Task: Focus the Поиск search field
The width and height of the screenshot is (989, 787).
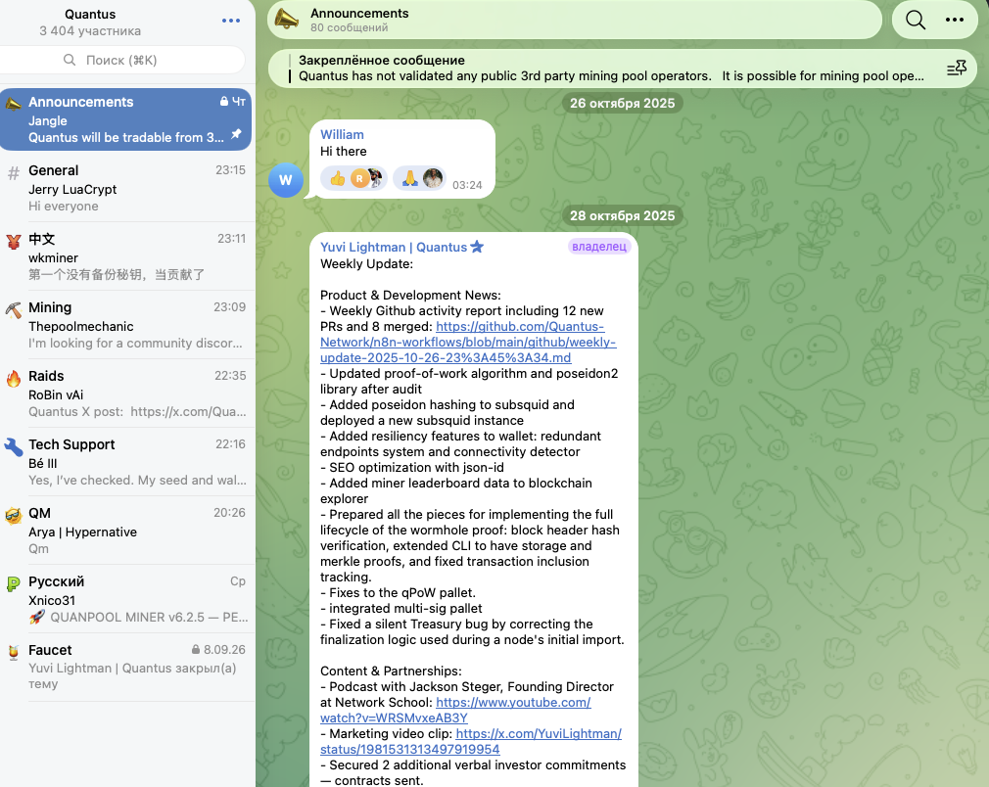Action: click(x=121, y=60)
